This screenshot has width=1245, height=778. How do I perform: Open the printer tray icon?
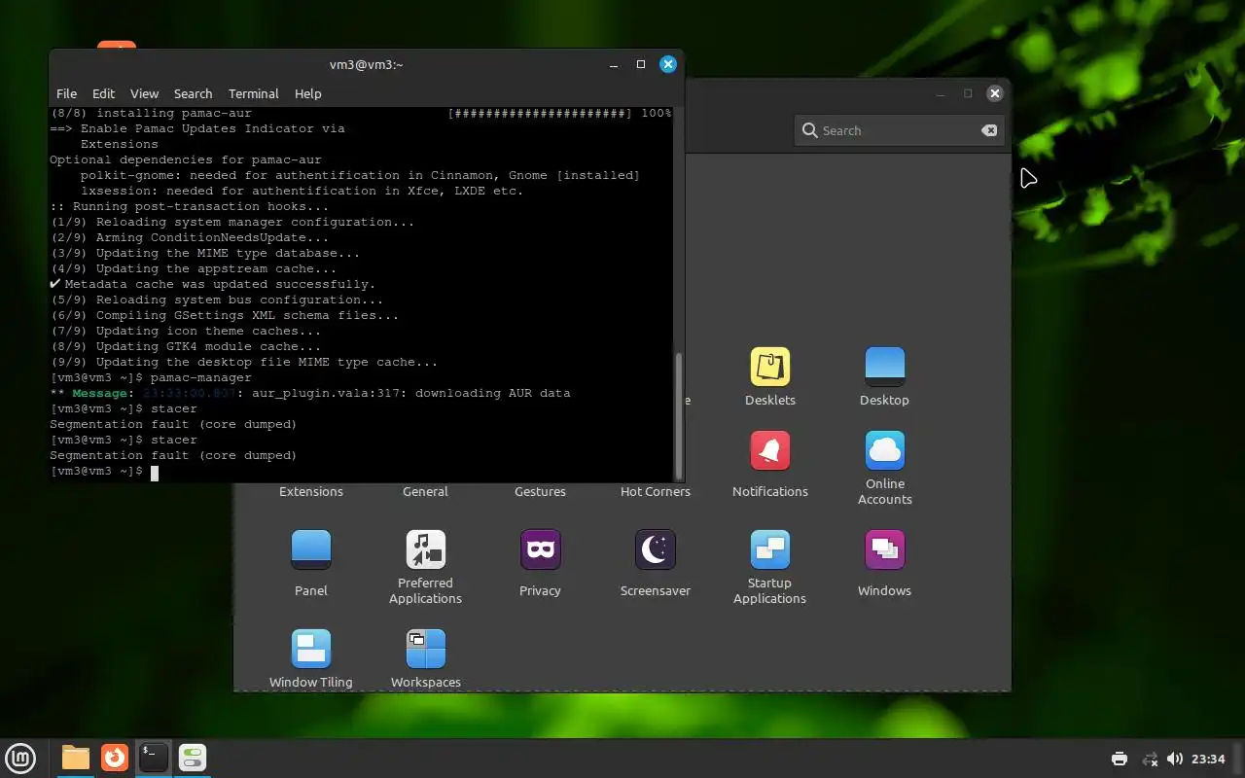pos(1119,759)
